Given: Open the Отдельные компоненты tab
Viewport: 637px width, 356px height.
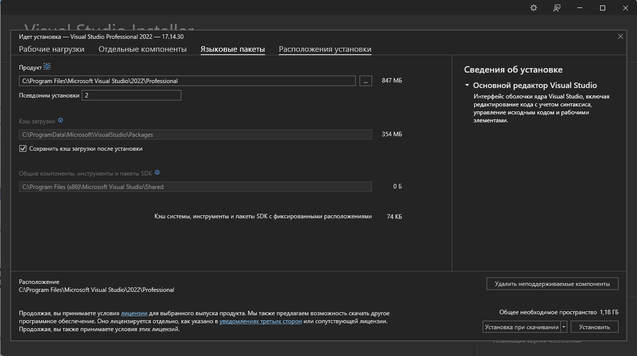Looking at the screenshot, I should 142,49.
